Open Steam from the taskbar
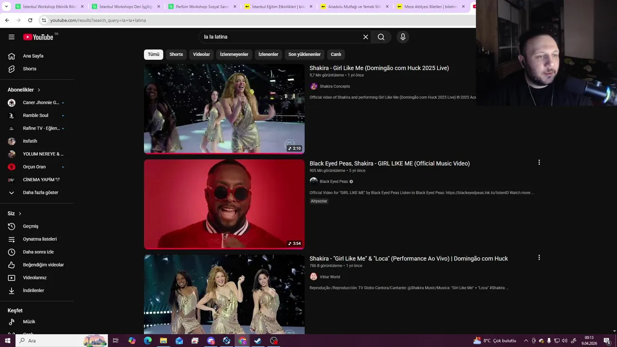 [x=258, y=341]
